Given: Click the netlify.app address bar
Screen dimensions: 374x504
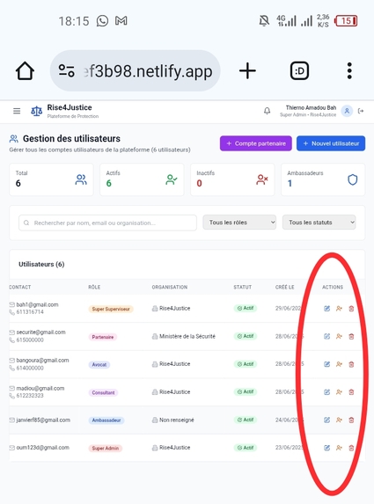Looking at the screenshot, I should pos(135,70).
